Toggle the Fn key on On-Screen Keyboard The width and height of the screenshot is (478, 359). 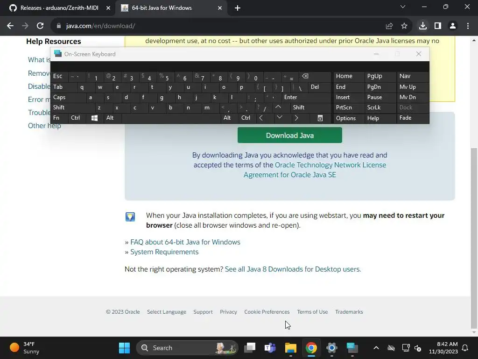tap(59, 118)
